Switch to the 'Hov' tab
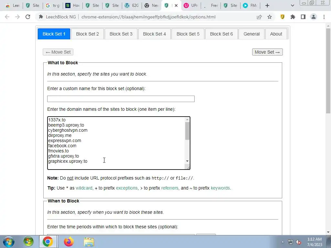Viewport: 331px width, 248px height. pos(73,5)
